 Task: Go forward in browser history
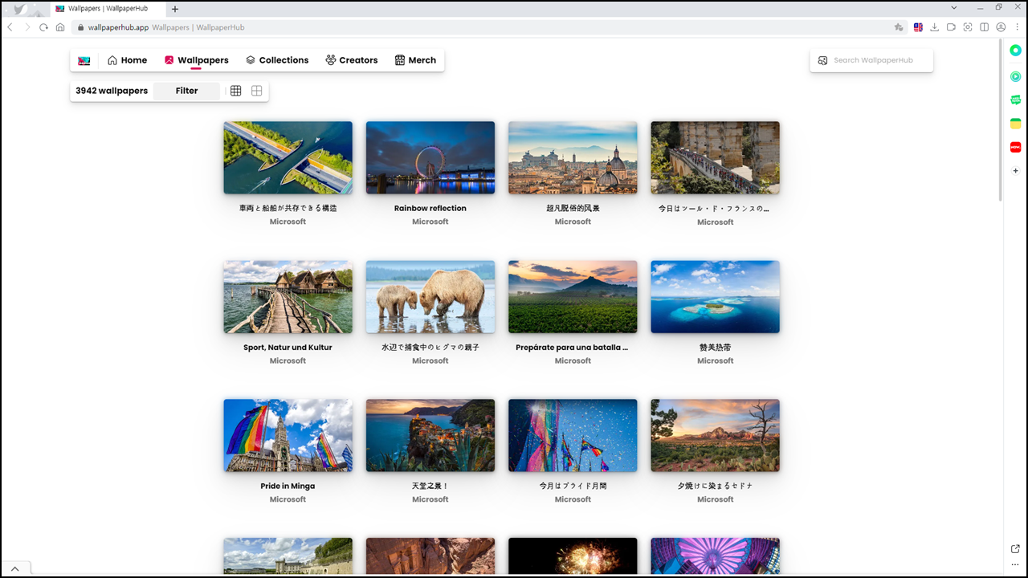coord(27,27)
